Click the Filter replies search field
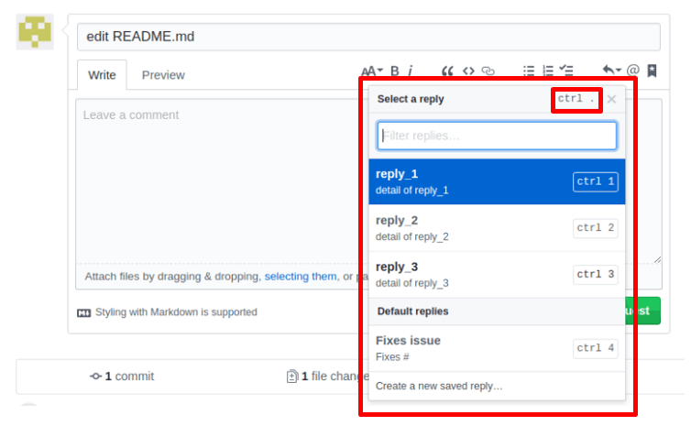Image resolution: width=691 pixels, height=426 pixels. click(x=497, y=136)
